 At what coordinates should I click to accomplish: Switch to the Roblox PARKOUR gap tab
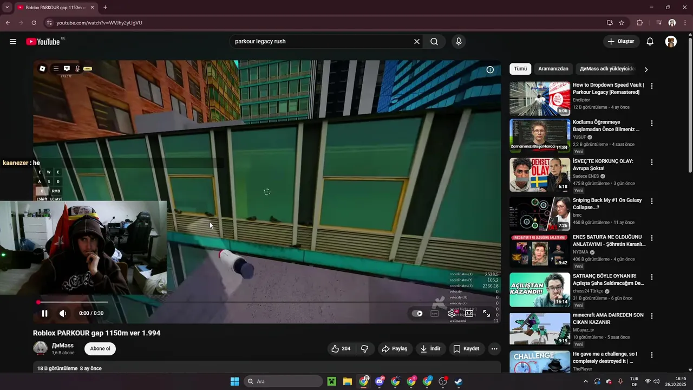(56, 8)
